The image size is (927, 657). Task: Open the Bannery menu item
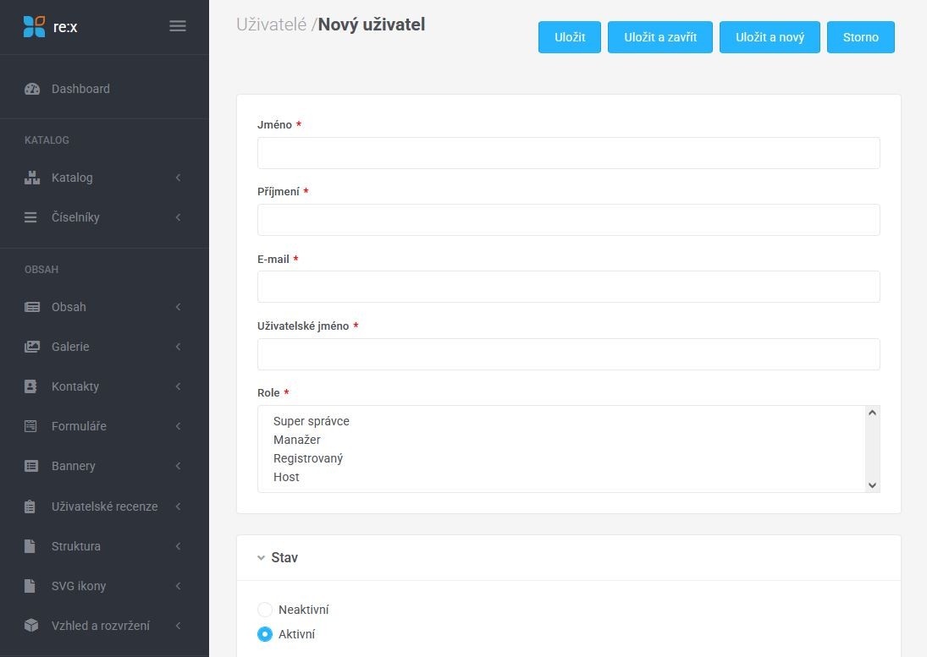[74, 466]
